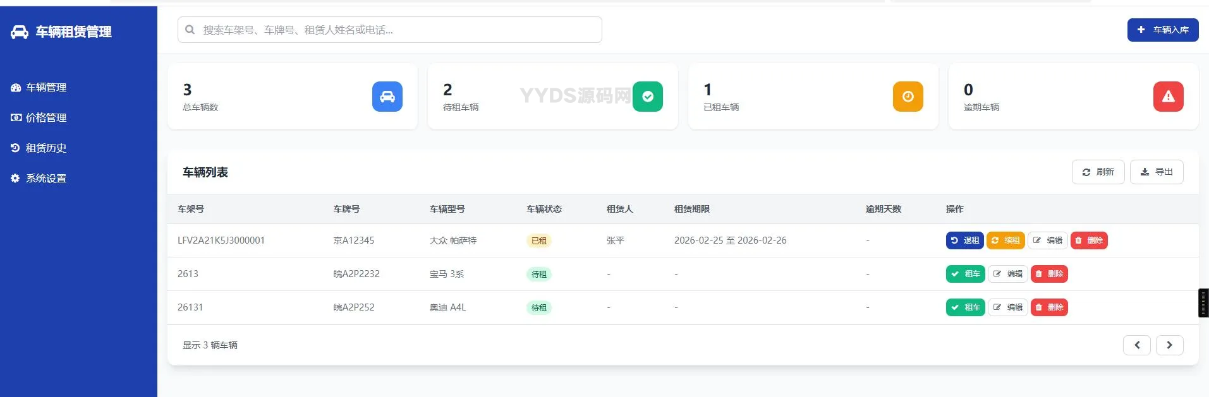Delete the 奥迪 A4L row
This screenshot has width=1209, height=397.
[1049, 307]
